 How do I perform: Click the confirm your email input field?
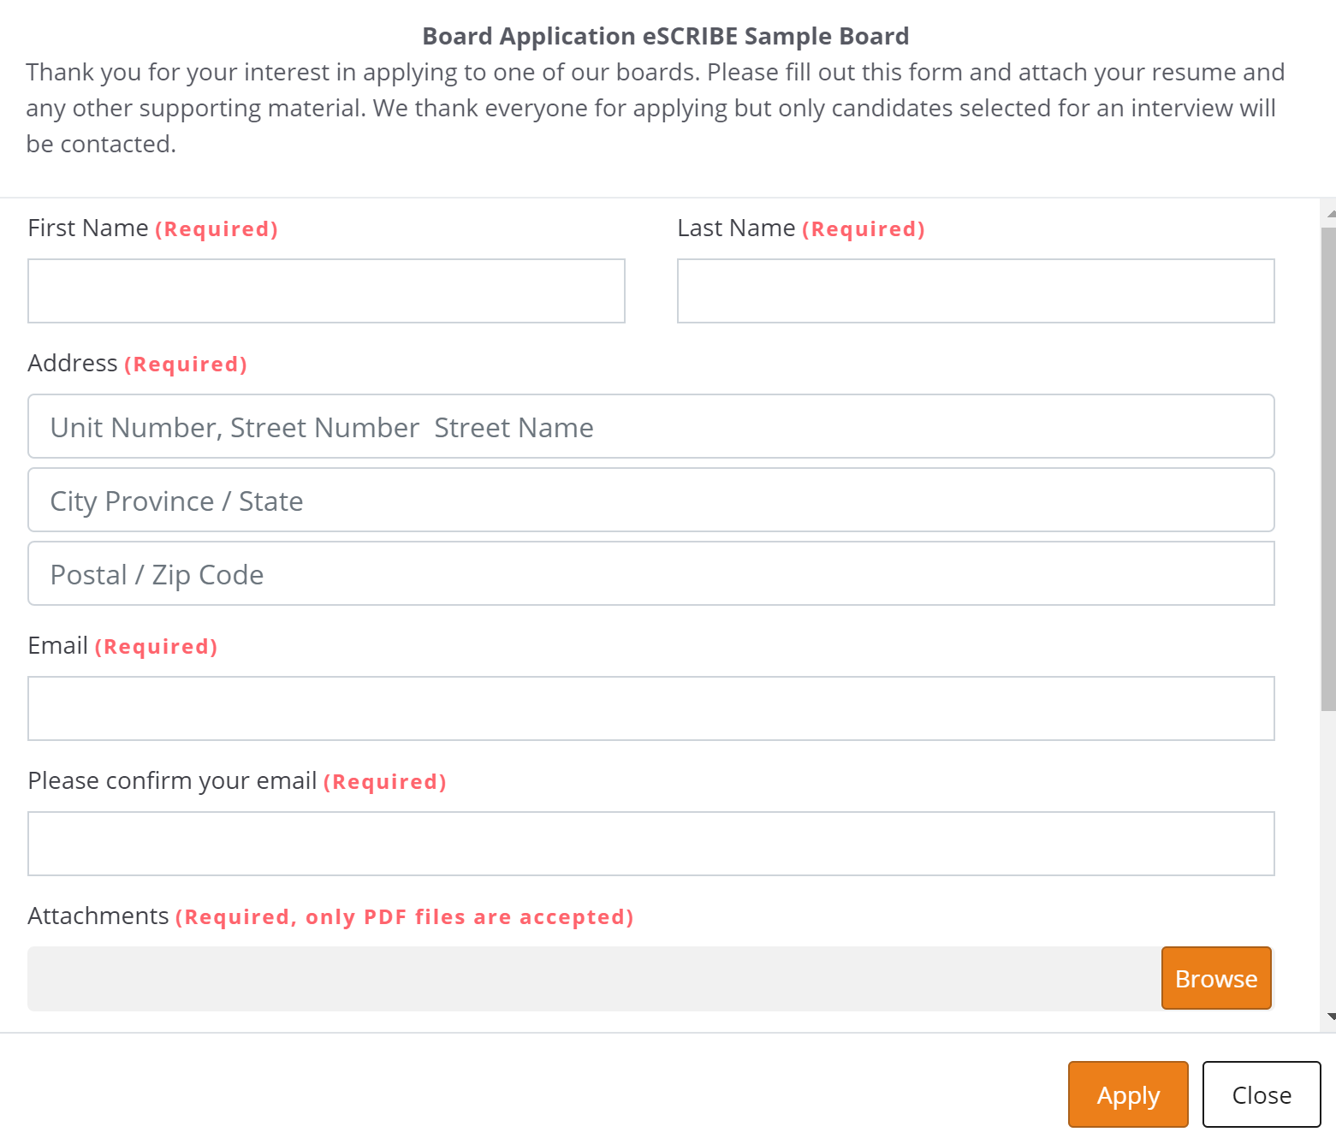tap(650, 844)
